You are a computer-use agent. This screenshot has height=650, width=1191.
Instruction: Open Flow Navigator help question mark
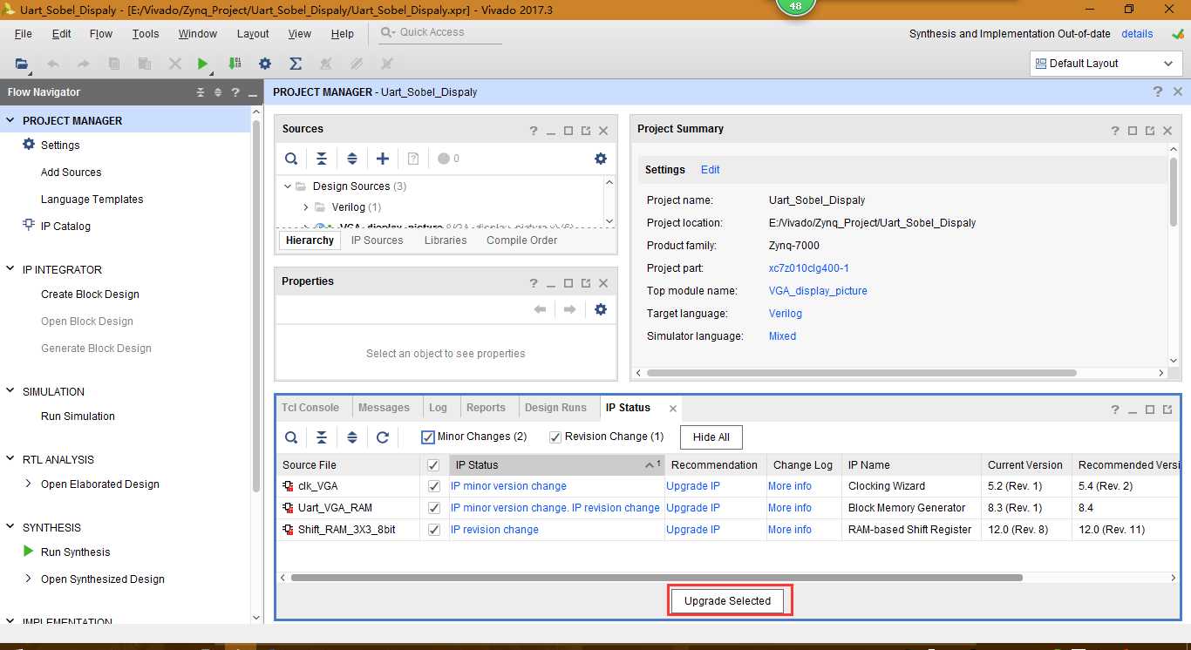tap(235, 92)
